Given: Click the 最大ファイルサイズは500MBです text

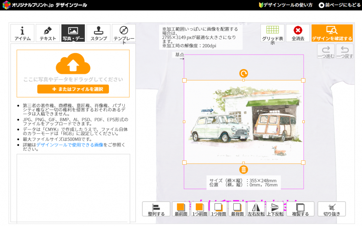Looking at the screenshot, I should point(57,139).
